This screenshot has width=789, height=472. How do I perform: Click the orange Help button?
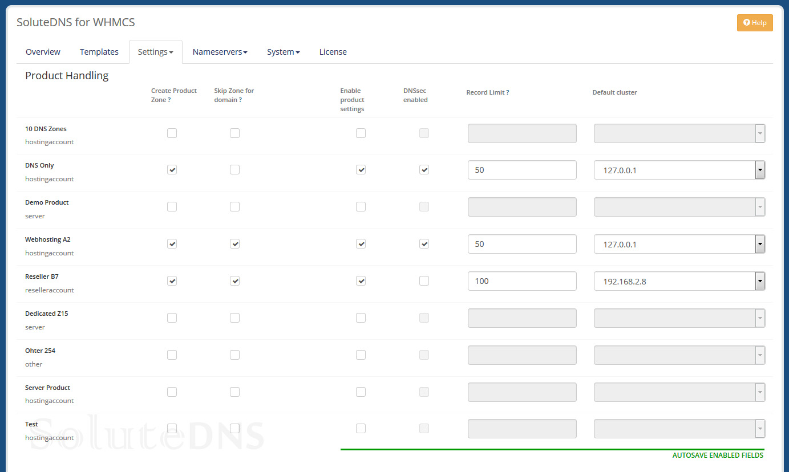754,23
